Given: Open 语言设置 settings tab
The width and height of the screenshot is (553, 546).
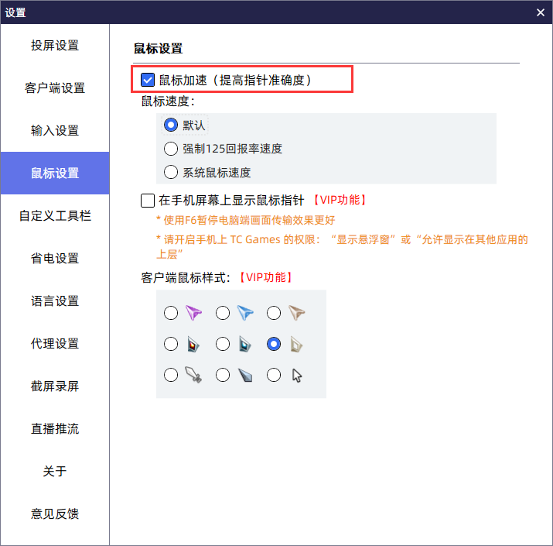Looking at the screenshot, I should (55, 301).
